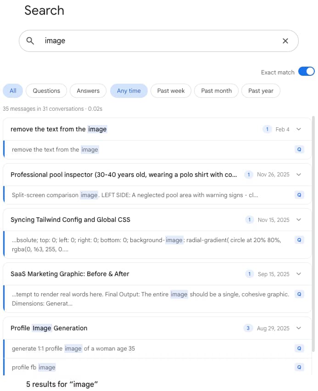
Task: Click the magnifying glass search icon
Action: pos(30,41)
